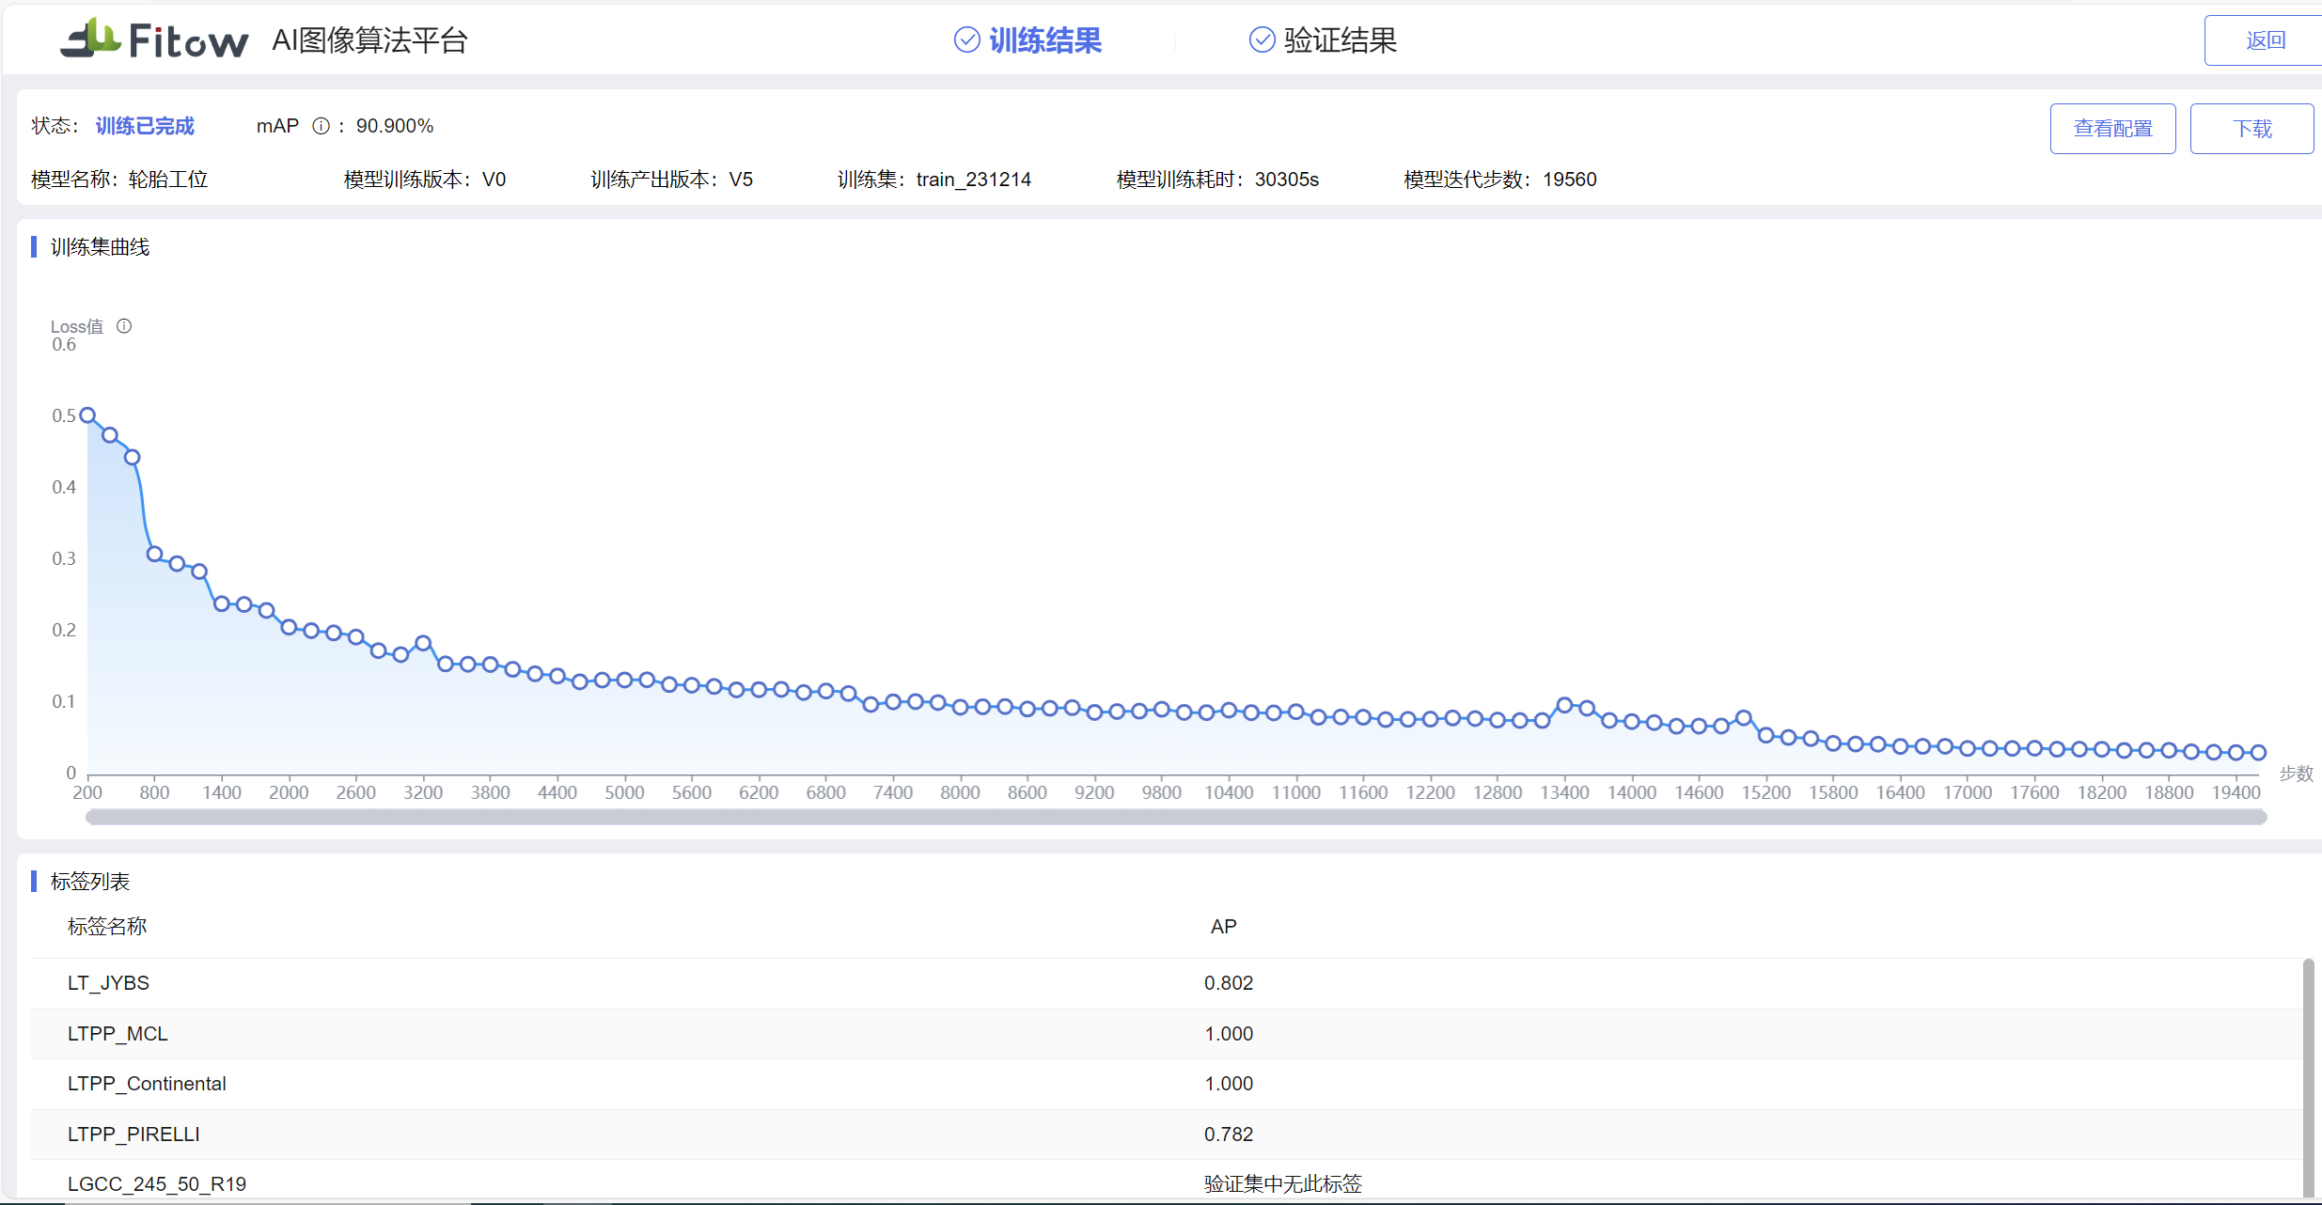Click the label table vertical scrollbar

point(2308,1077)
